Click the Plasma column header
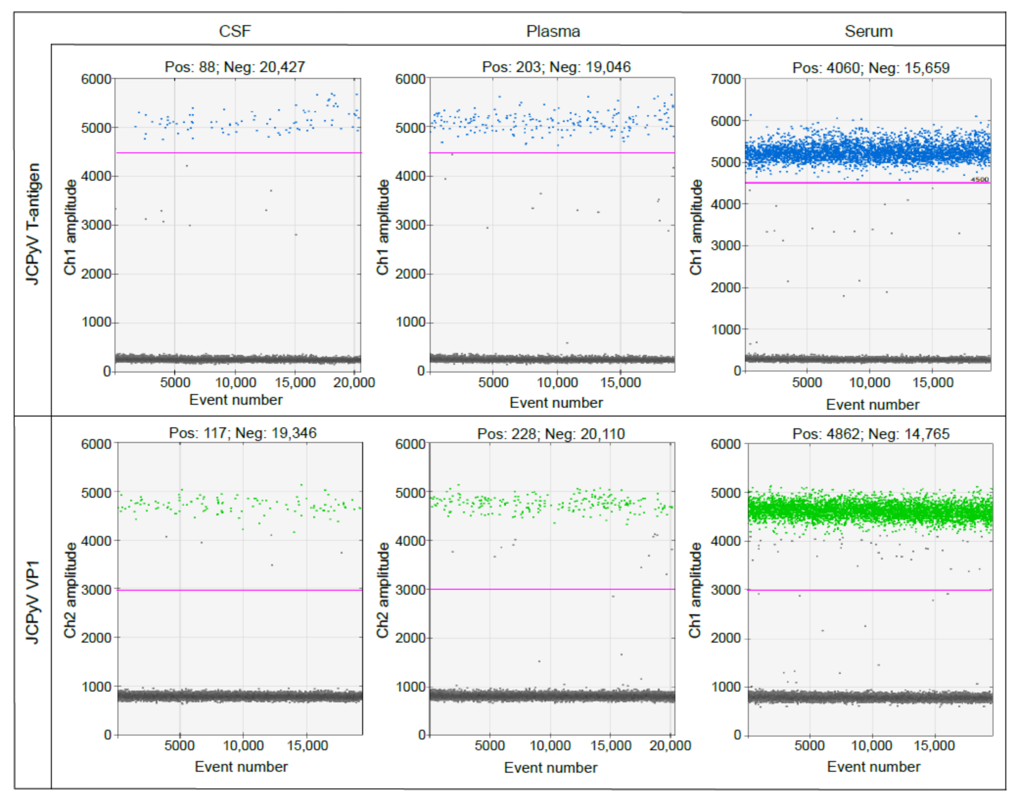The width and height of the screenshot is (1018, 803). [x=553, y=31]
